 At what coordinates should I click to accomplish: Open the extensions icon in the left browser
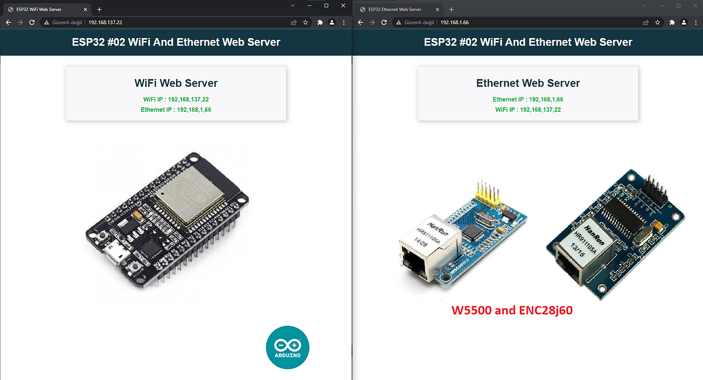tap(319, 22)
